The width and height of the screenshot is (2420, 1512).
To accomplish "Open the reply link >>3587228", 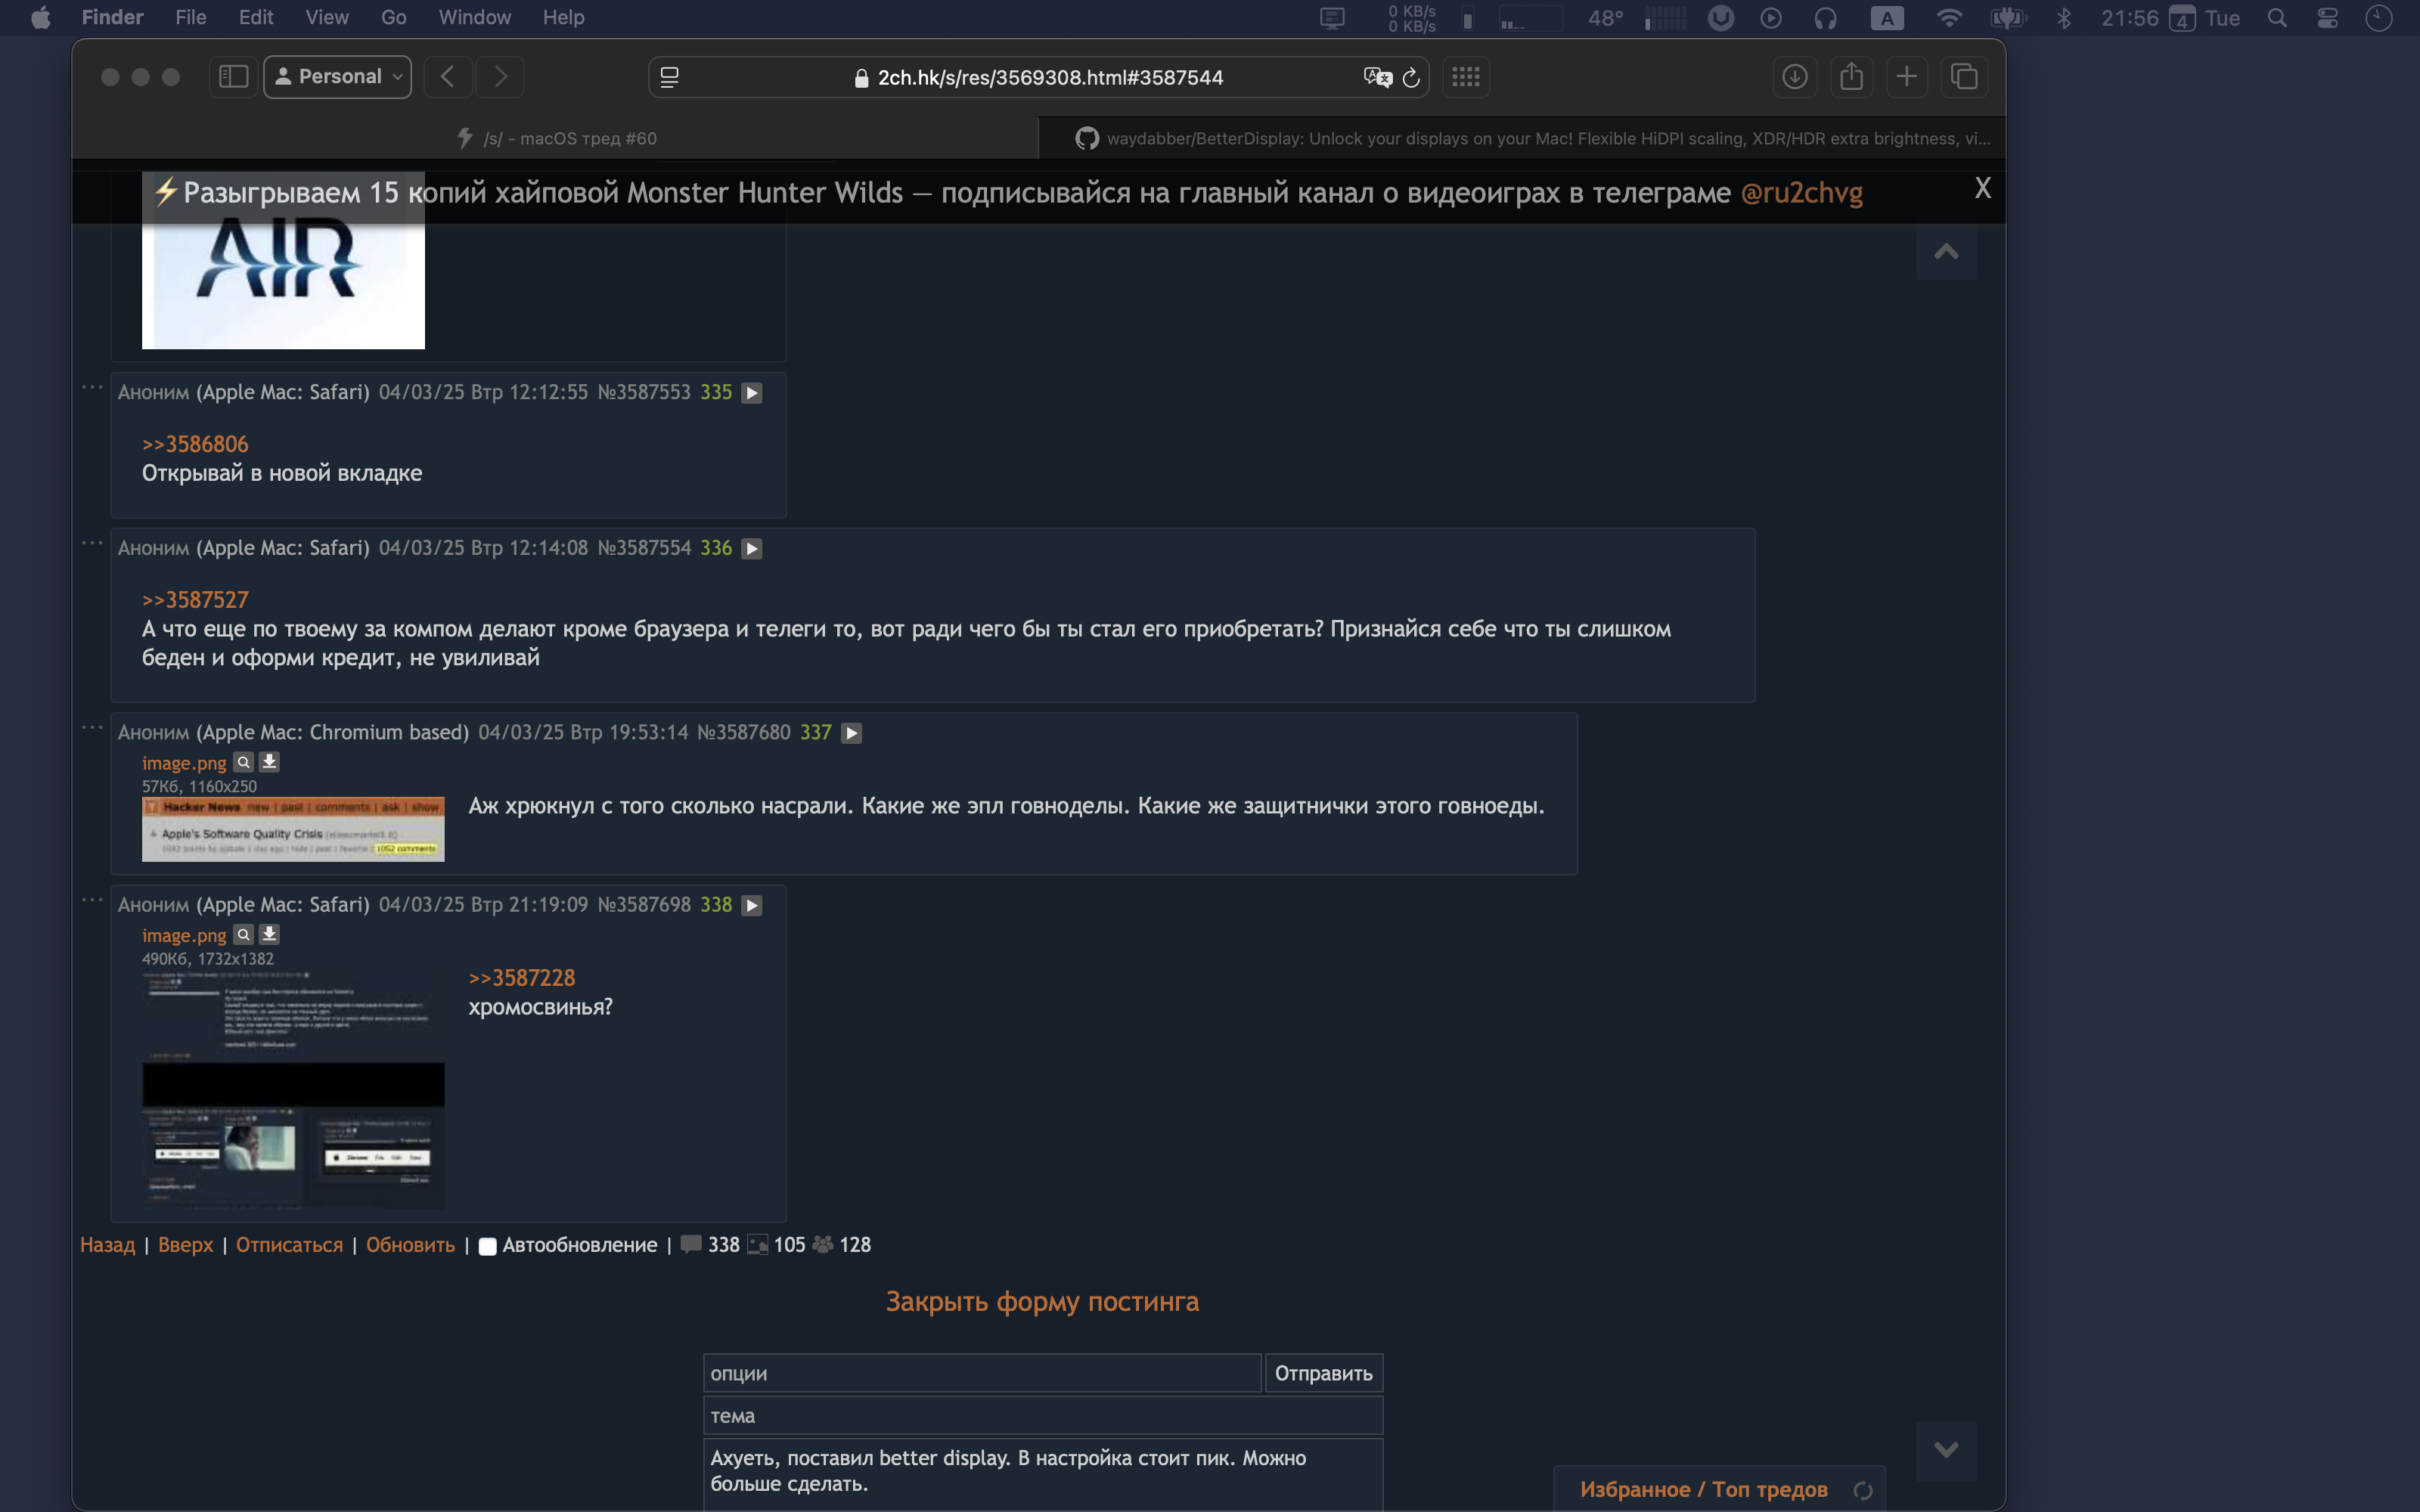I will point(522,978).
